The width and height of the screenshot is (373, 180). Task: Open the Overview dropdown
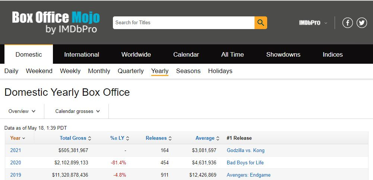[22, 111]
